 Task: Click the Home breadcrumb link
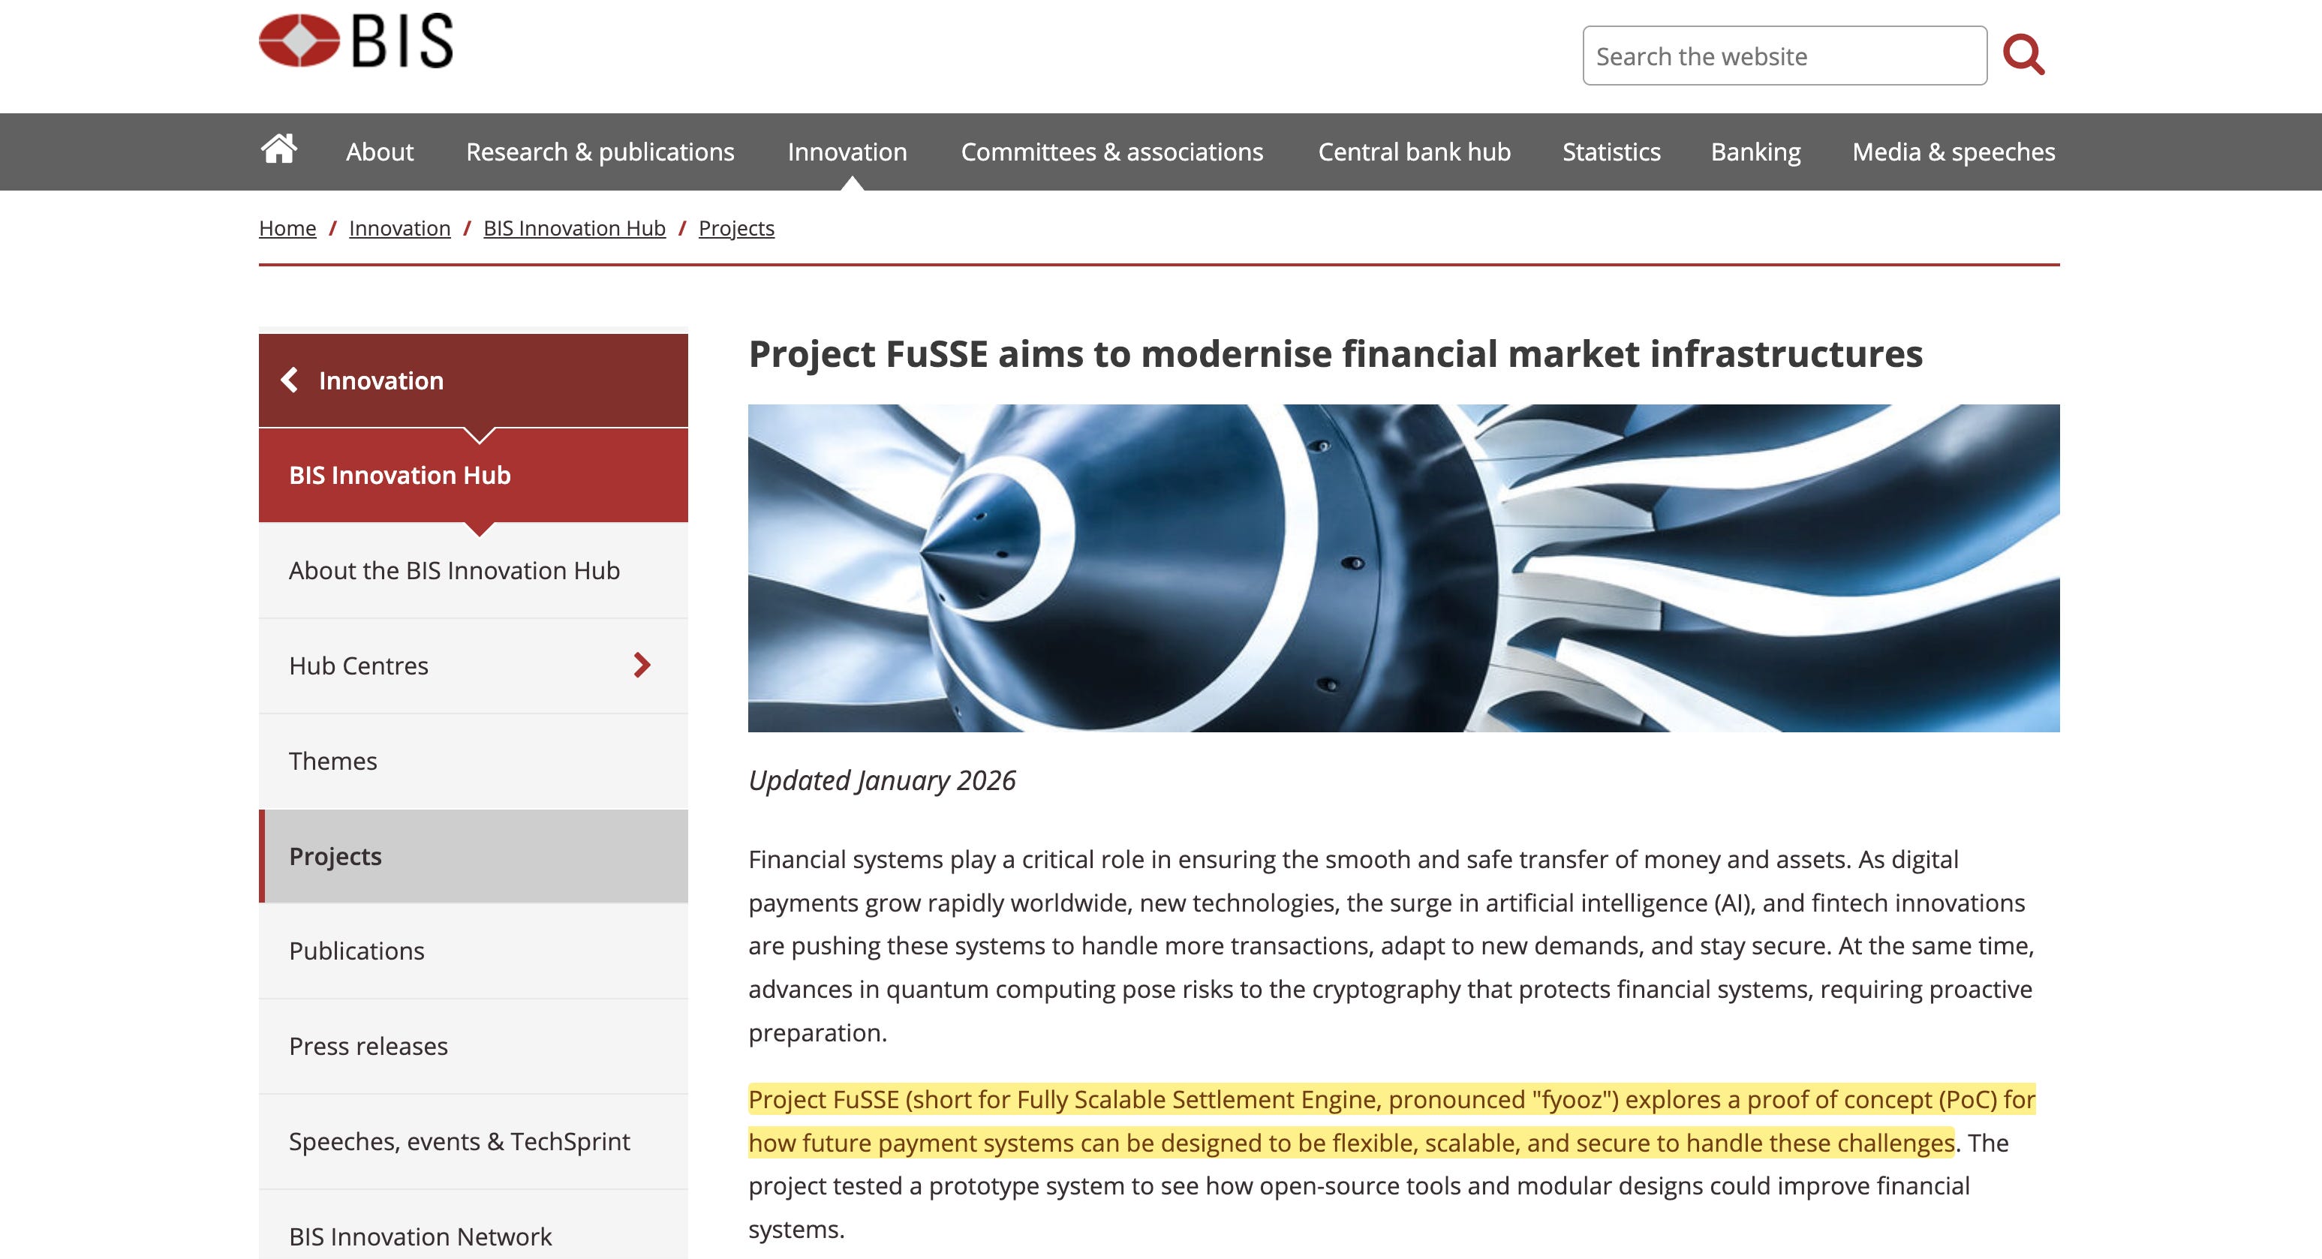[x=287, y=228]
